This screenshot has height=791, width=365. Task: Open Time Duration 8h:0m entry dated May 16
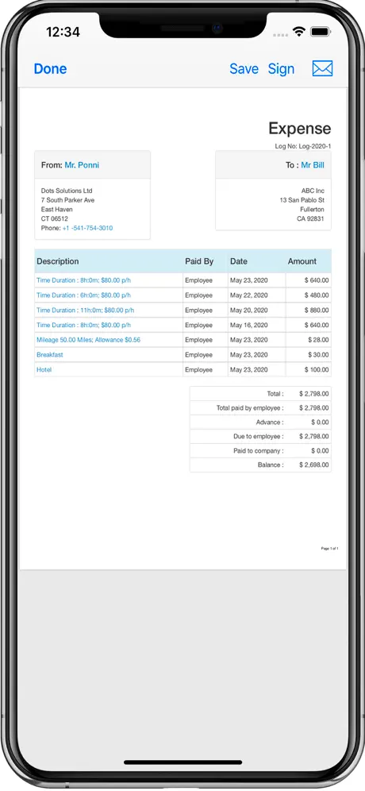point(83,325)
